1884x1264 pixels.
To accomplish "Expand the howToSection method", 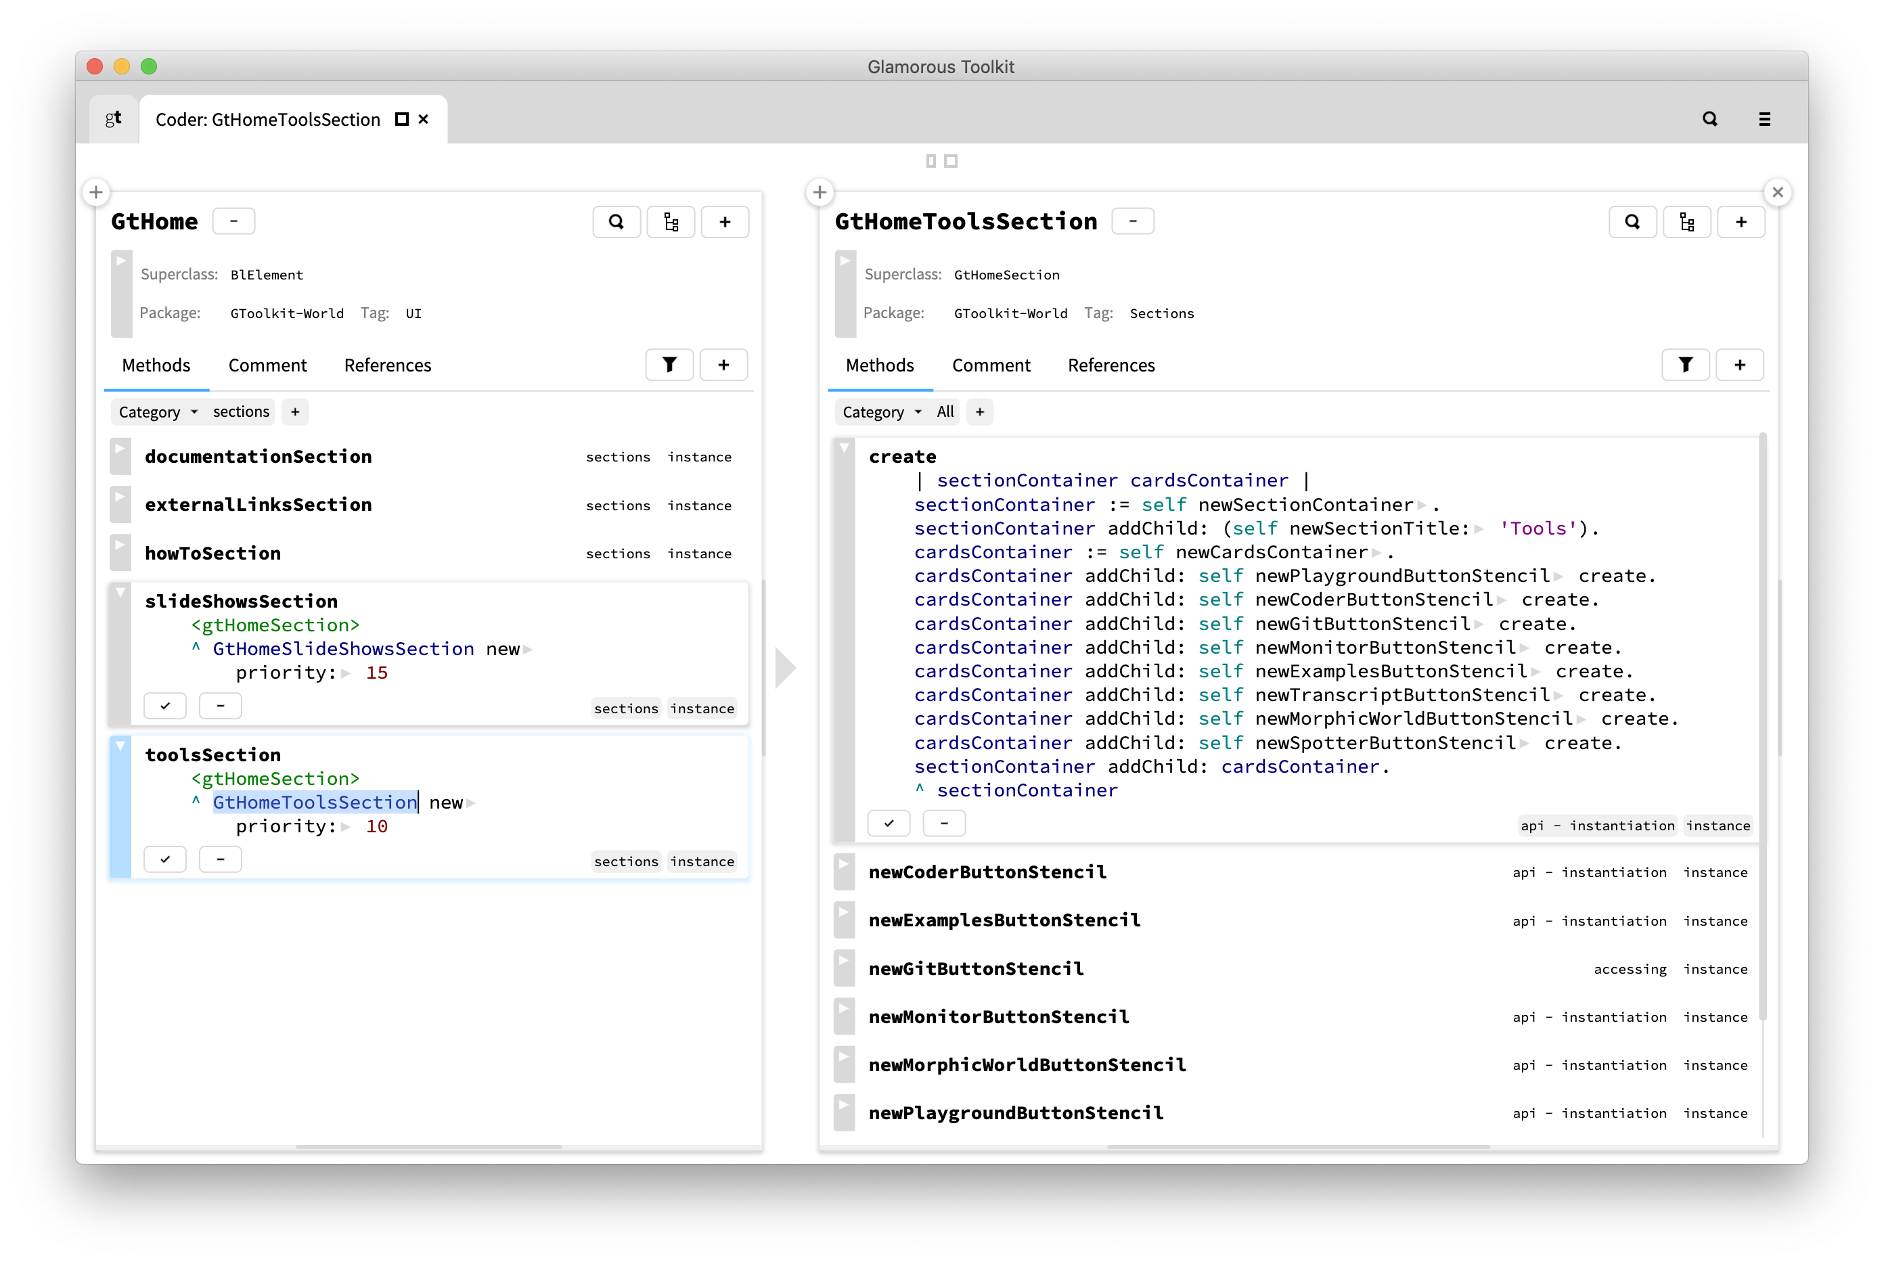I will coord(120,553).
